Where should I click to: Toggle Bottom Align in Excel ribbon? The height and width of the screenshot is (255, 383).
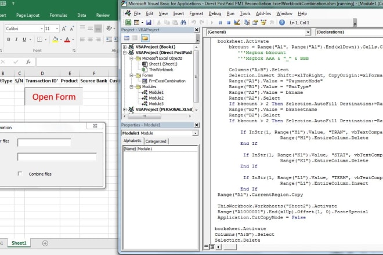pyautogui.click(x=98, y=28)
